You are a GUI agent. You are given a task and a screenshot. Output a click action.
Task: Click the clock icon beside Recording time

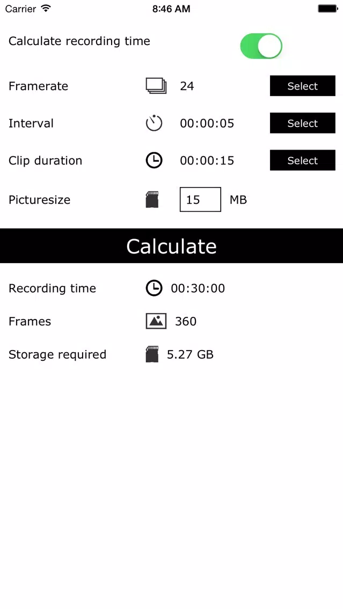point(154,288)
